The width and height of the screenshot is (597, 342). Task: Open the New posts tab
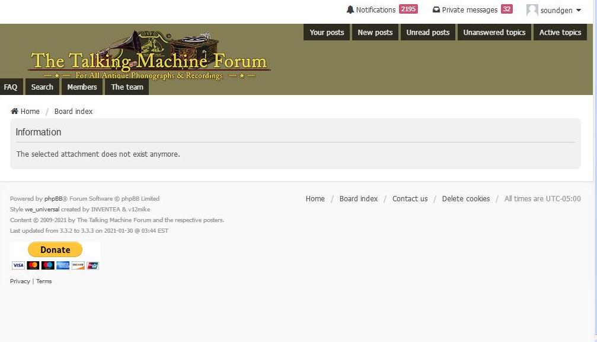(375, 33)
